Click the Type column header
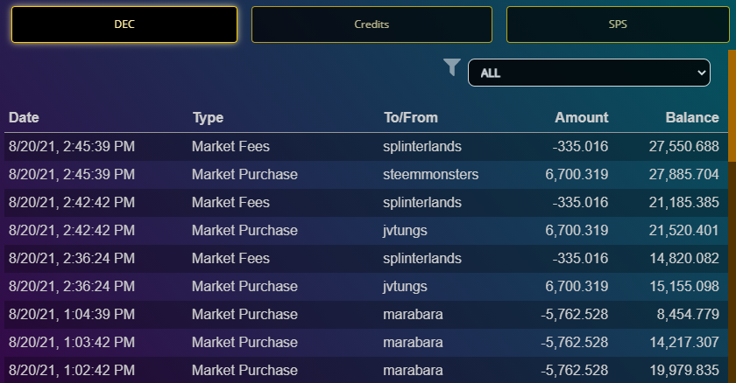 click(208, 117)
